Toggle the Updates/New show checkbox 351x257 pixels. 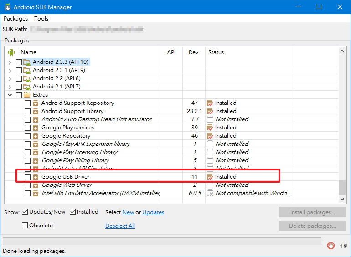(25, 211)
